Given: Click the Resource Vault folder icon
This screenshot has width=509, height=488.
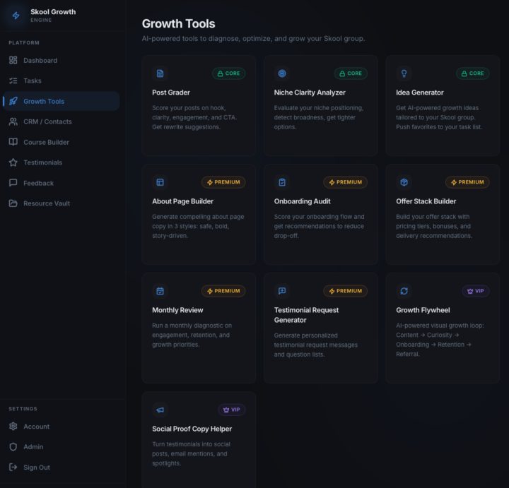Looking at the screenshot, I should (13, 203).
